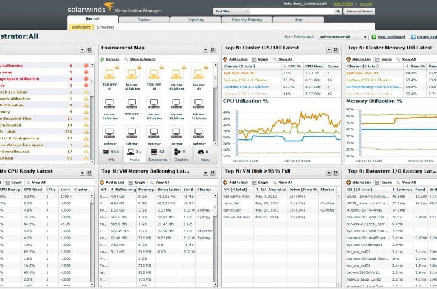Click the 'NetApp_iscsi_Lun03' datastore row
This screenshot has height=289, width=437.
[391, 279]
